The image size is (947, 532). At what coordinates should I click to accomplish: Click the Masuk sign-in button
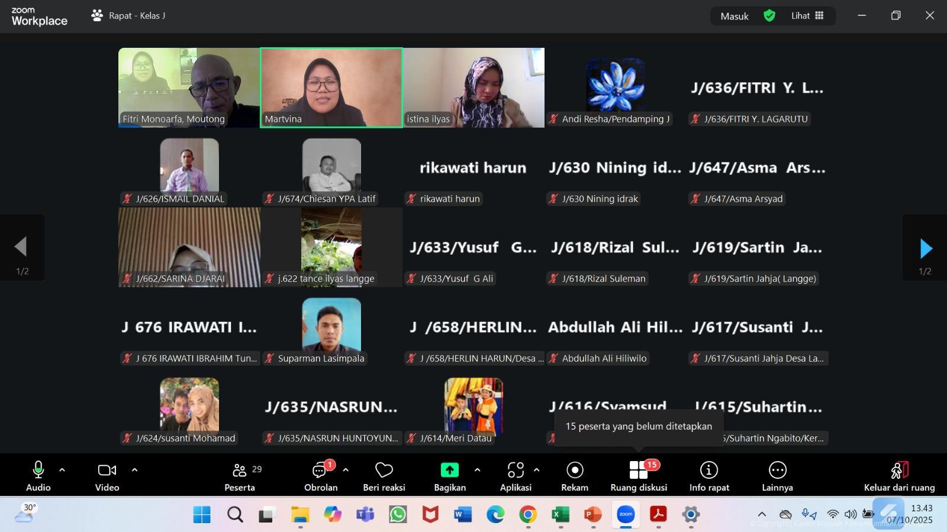(735, 17)
